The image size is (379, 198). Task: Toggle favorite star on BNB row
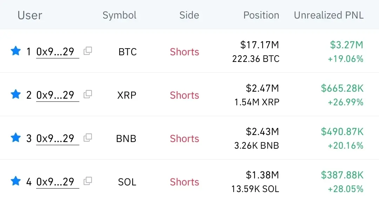[x=16, y=138]
